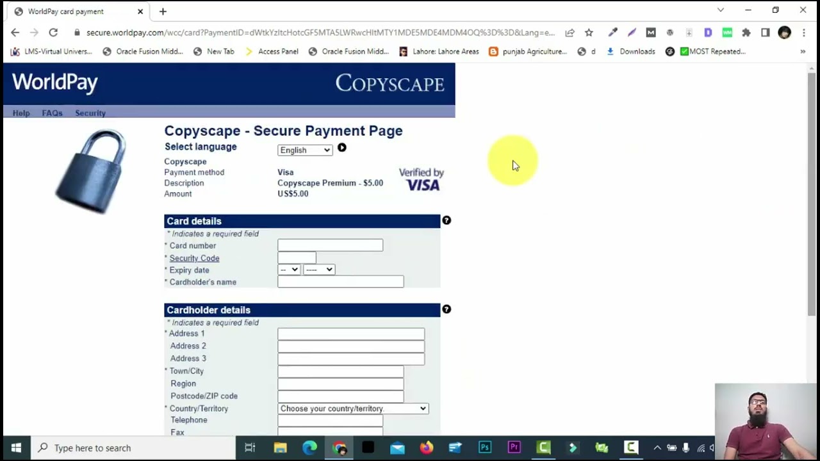Click the Card number input field
Viewport: 820px width, 461px height.
tap(331, 245)
